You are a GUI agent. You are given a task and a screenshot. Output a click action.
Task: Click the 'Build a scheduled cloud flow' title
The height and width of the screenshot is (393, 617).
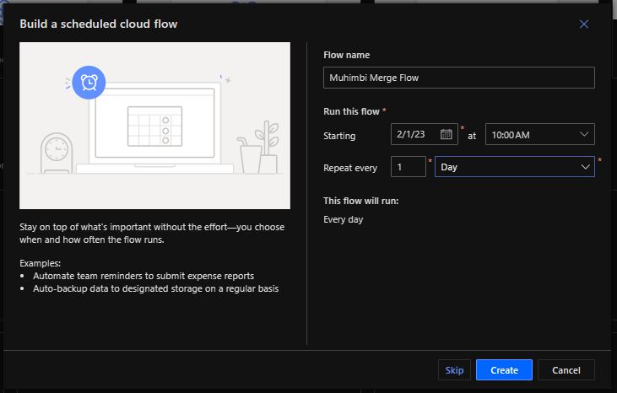click(x=99, y=24)
